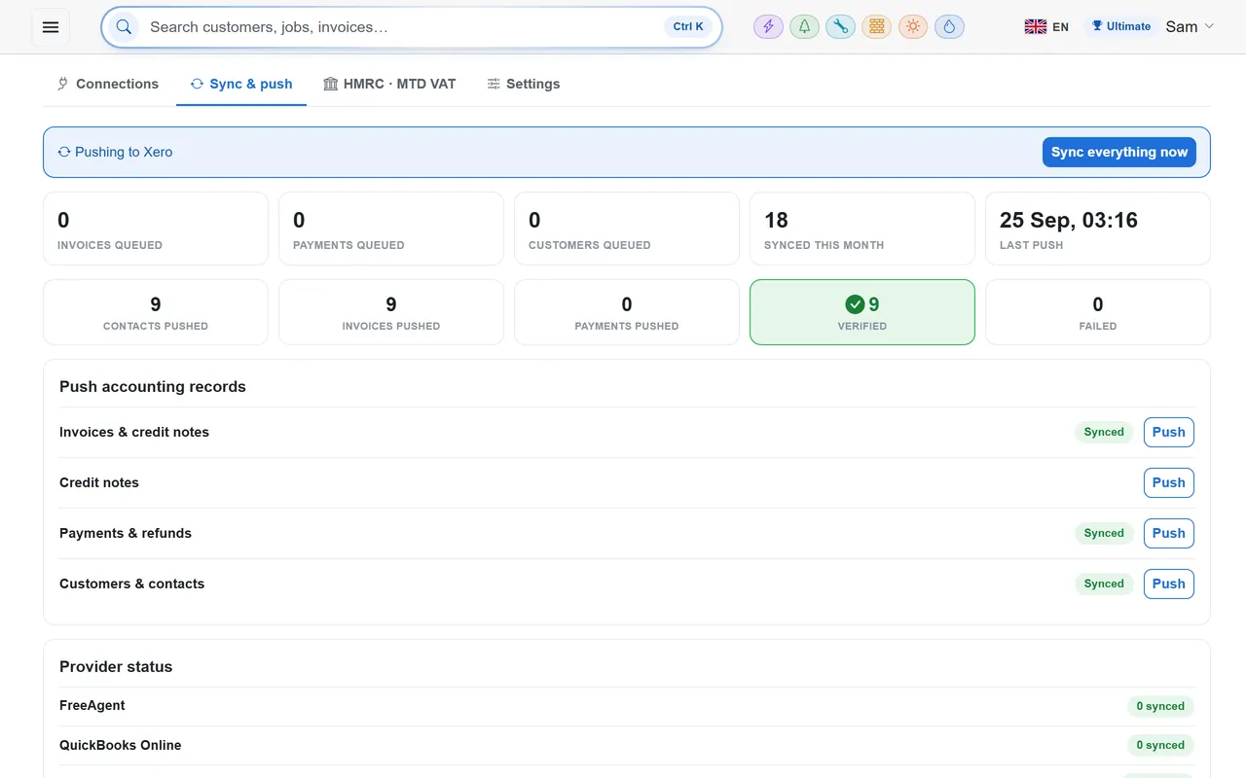Open the Invoices Queued card
Screen dimensions: 1246x778
point(156,229)
